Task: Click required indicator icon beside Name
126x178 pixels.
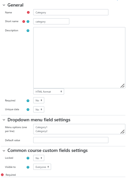Action: pyautogui.click(x=28, y=12)
